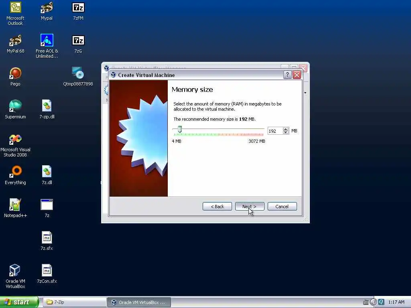
Task: Select the Pego desktop shortcut
Action: [15, 77]
